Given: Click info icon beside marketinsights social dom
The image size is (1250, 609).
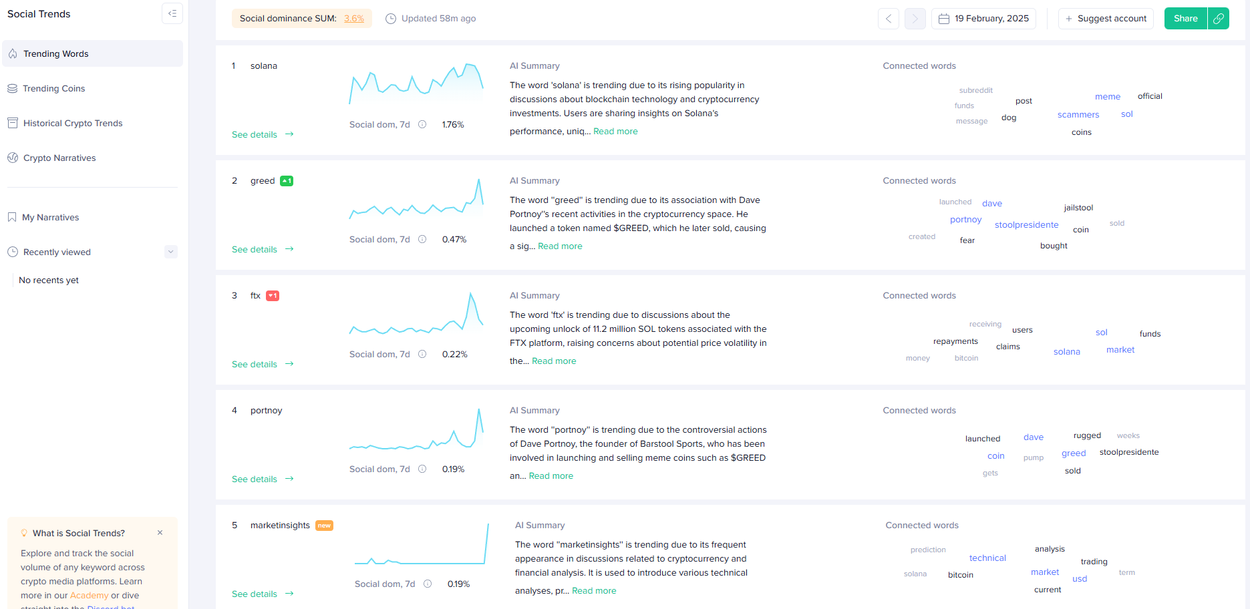Looking at the screenshot, I should pyautogui.click(x=428, y=584).
